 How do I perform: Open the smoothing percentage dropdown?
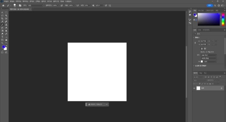click(90, 5)
